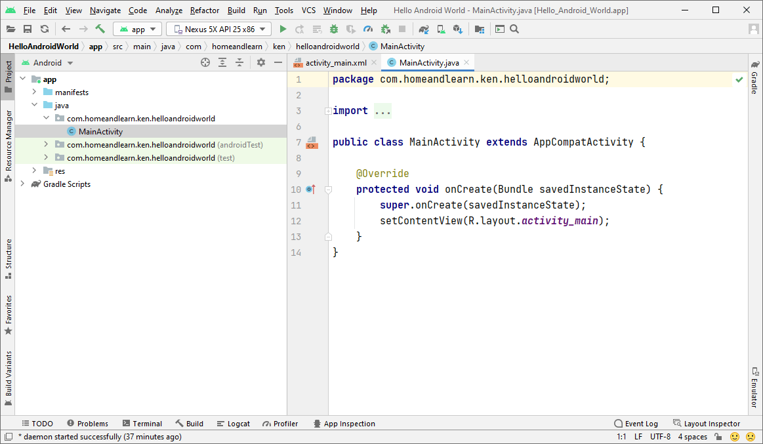
Task: Expand folded import region on line 3
Action: coord(329,111)
